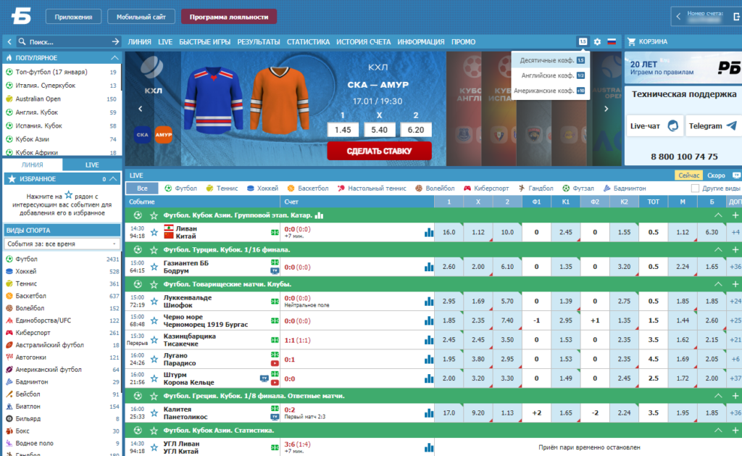Viewport: 742px width, 456px height.
Task: Open statistics chart for Ливан–Китай
Action: (x=429, y=233)
